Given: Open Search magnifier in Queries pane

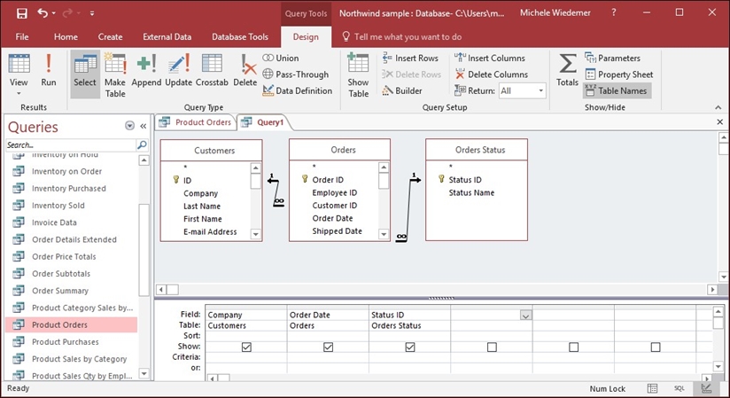Looking at the screenshot, I should (x=142, y=145).
